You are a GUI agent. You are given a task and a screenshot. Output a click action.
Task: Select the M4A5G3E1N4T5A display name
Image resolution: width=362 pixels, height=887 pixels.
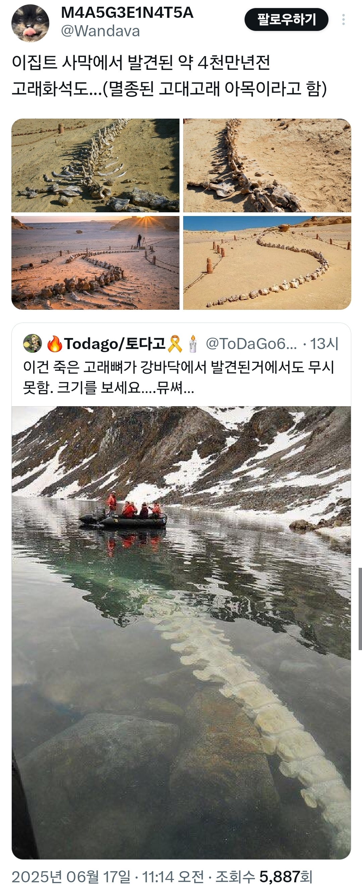(127, 13)
